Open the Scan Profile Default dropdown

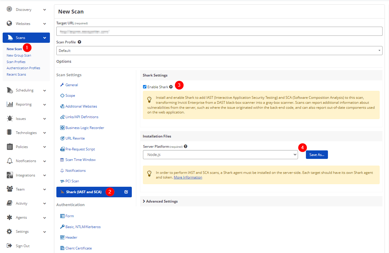[x=219, y=50]
